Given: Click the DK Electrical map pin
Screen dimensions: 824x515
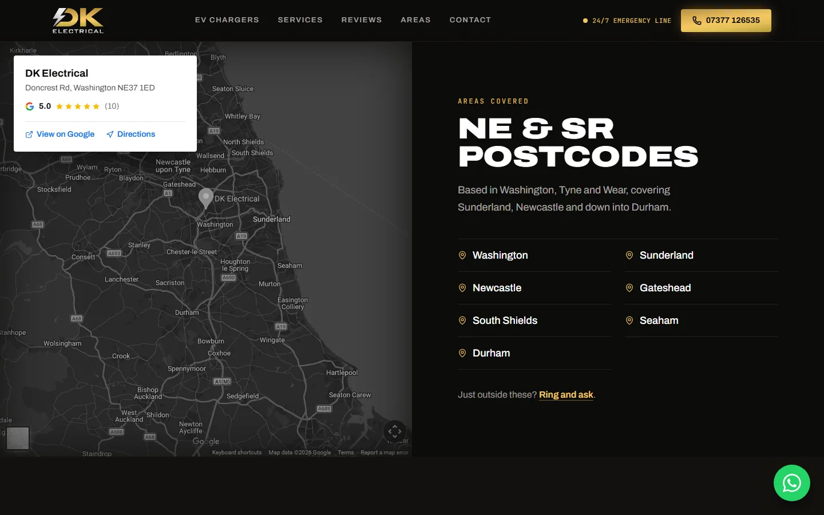Looking at the screenshot, I should 206,199.
